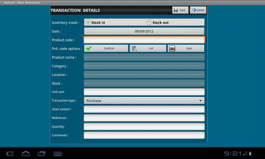Tap the barcode Scan icon

[x=172, y=48]
